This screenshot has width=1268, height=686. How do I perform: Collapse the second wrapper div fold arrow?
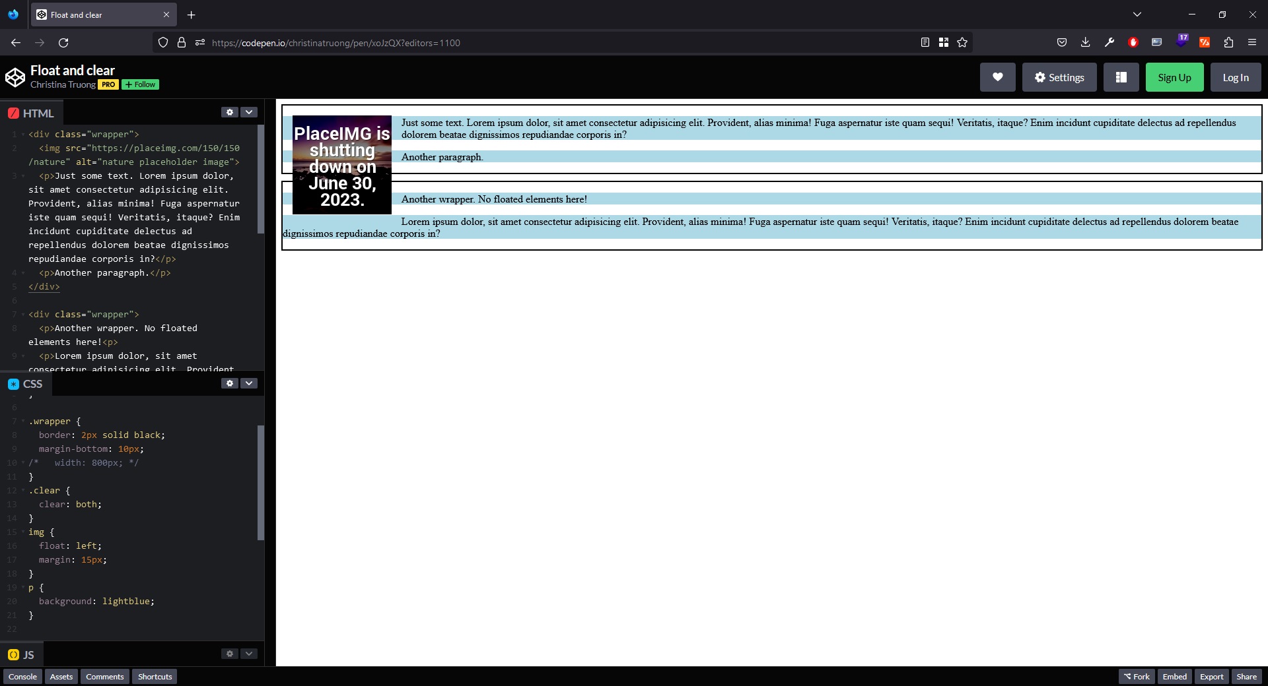point(23,315)
